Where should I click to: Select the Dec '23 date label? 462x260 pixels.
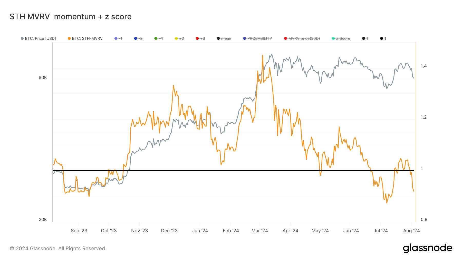tap(169, 231)
